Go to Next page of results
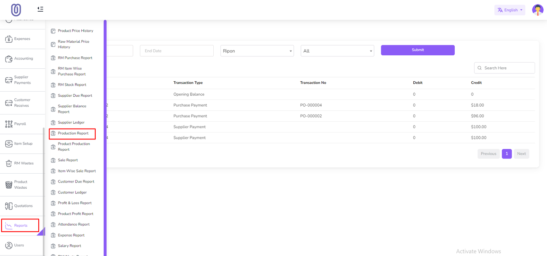 (x=521, y=154)
